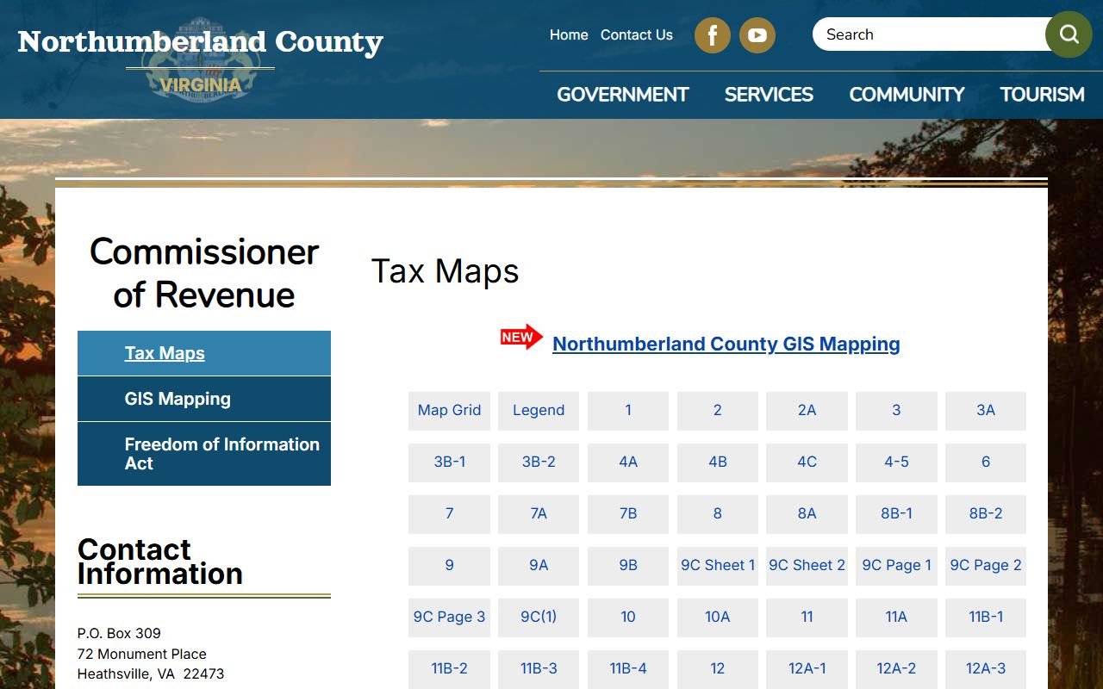The width and height of the screenshot is (1103, 689).
Task: Open tax map 3B-2
Action: (x=539, y=462)
